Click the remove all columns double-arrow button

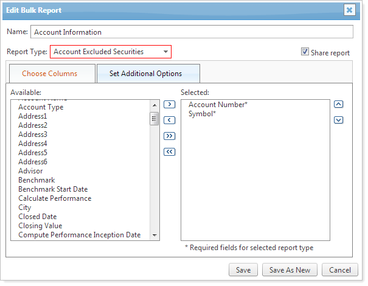coord(170,152)
